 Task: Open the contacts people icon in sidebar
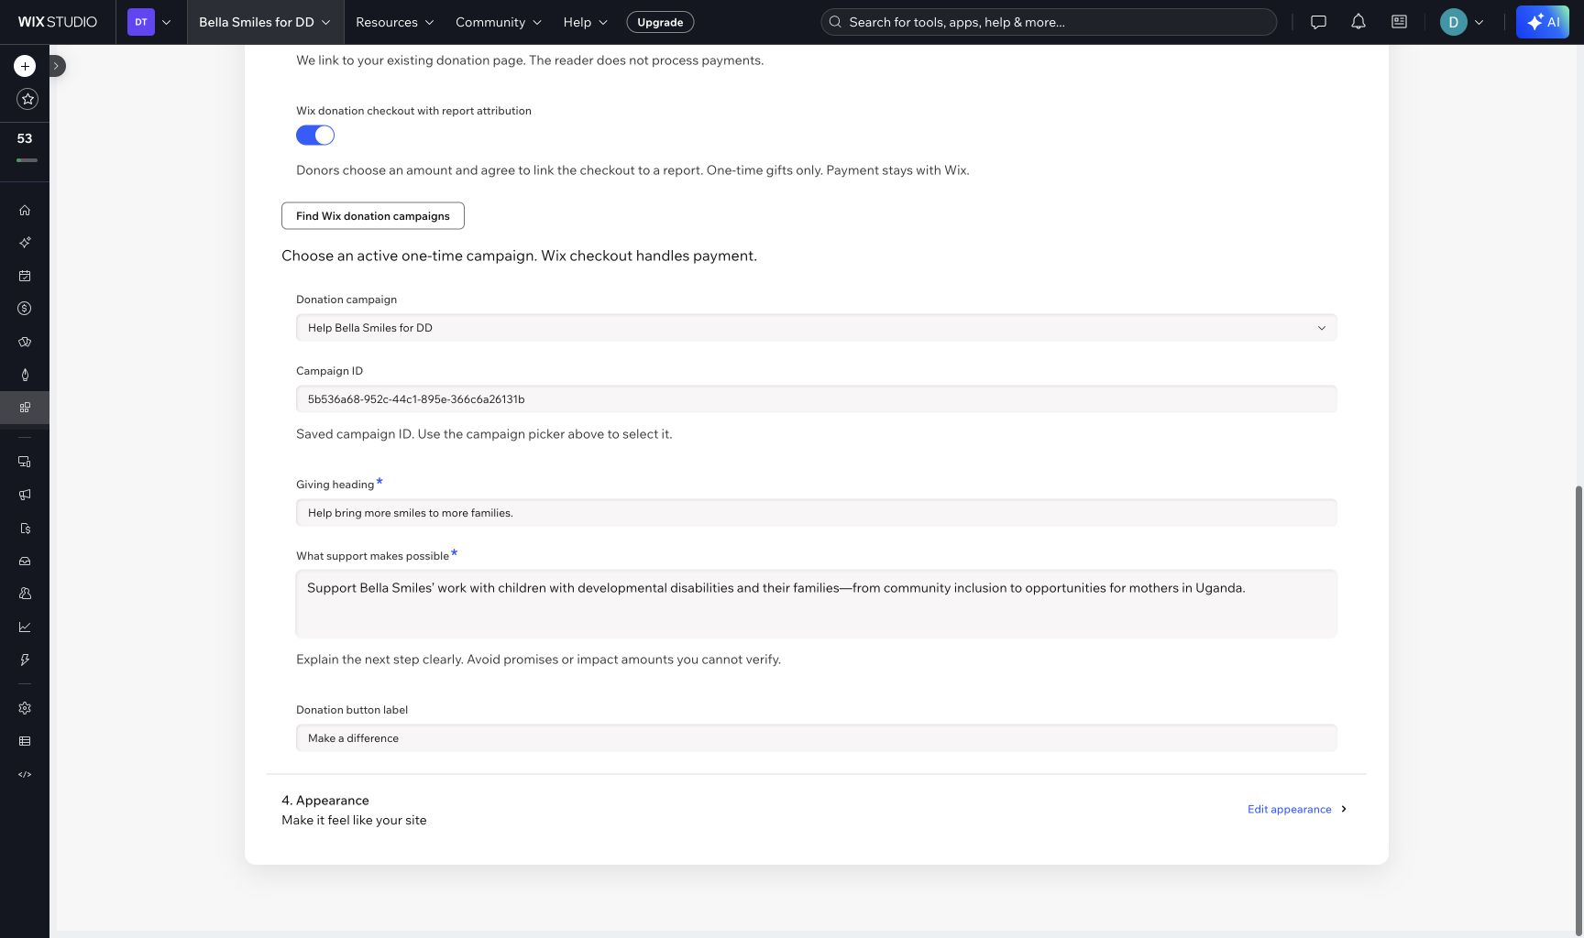pyautogui.click(x=25, y=594)
